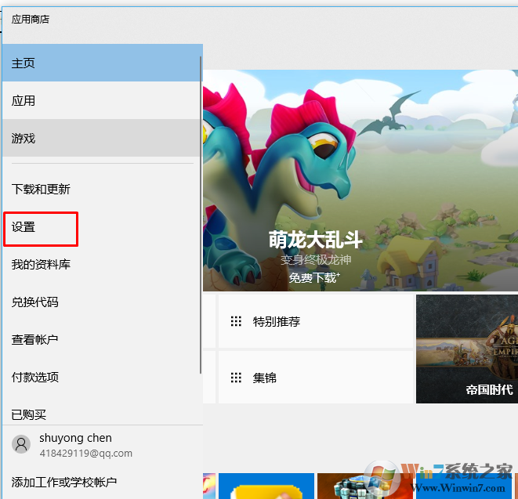The height and width of the screenshot is (499, 518).
Task: Click the user avatar icon for shuyong chen
Action: click(21, 444)
